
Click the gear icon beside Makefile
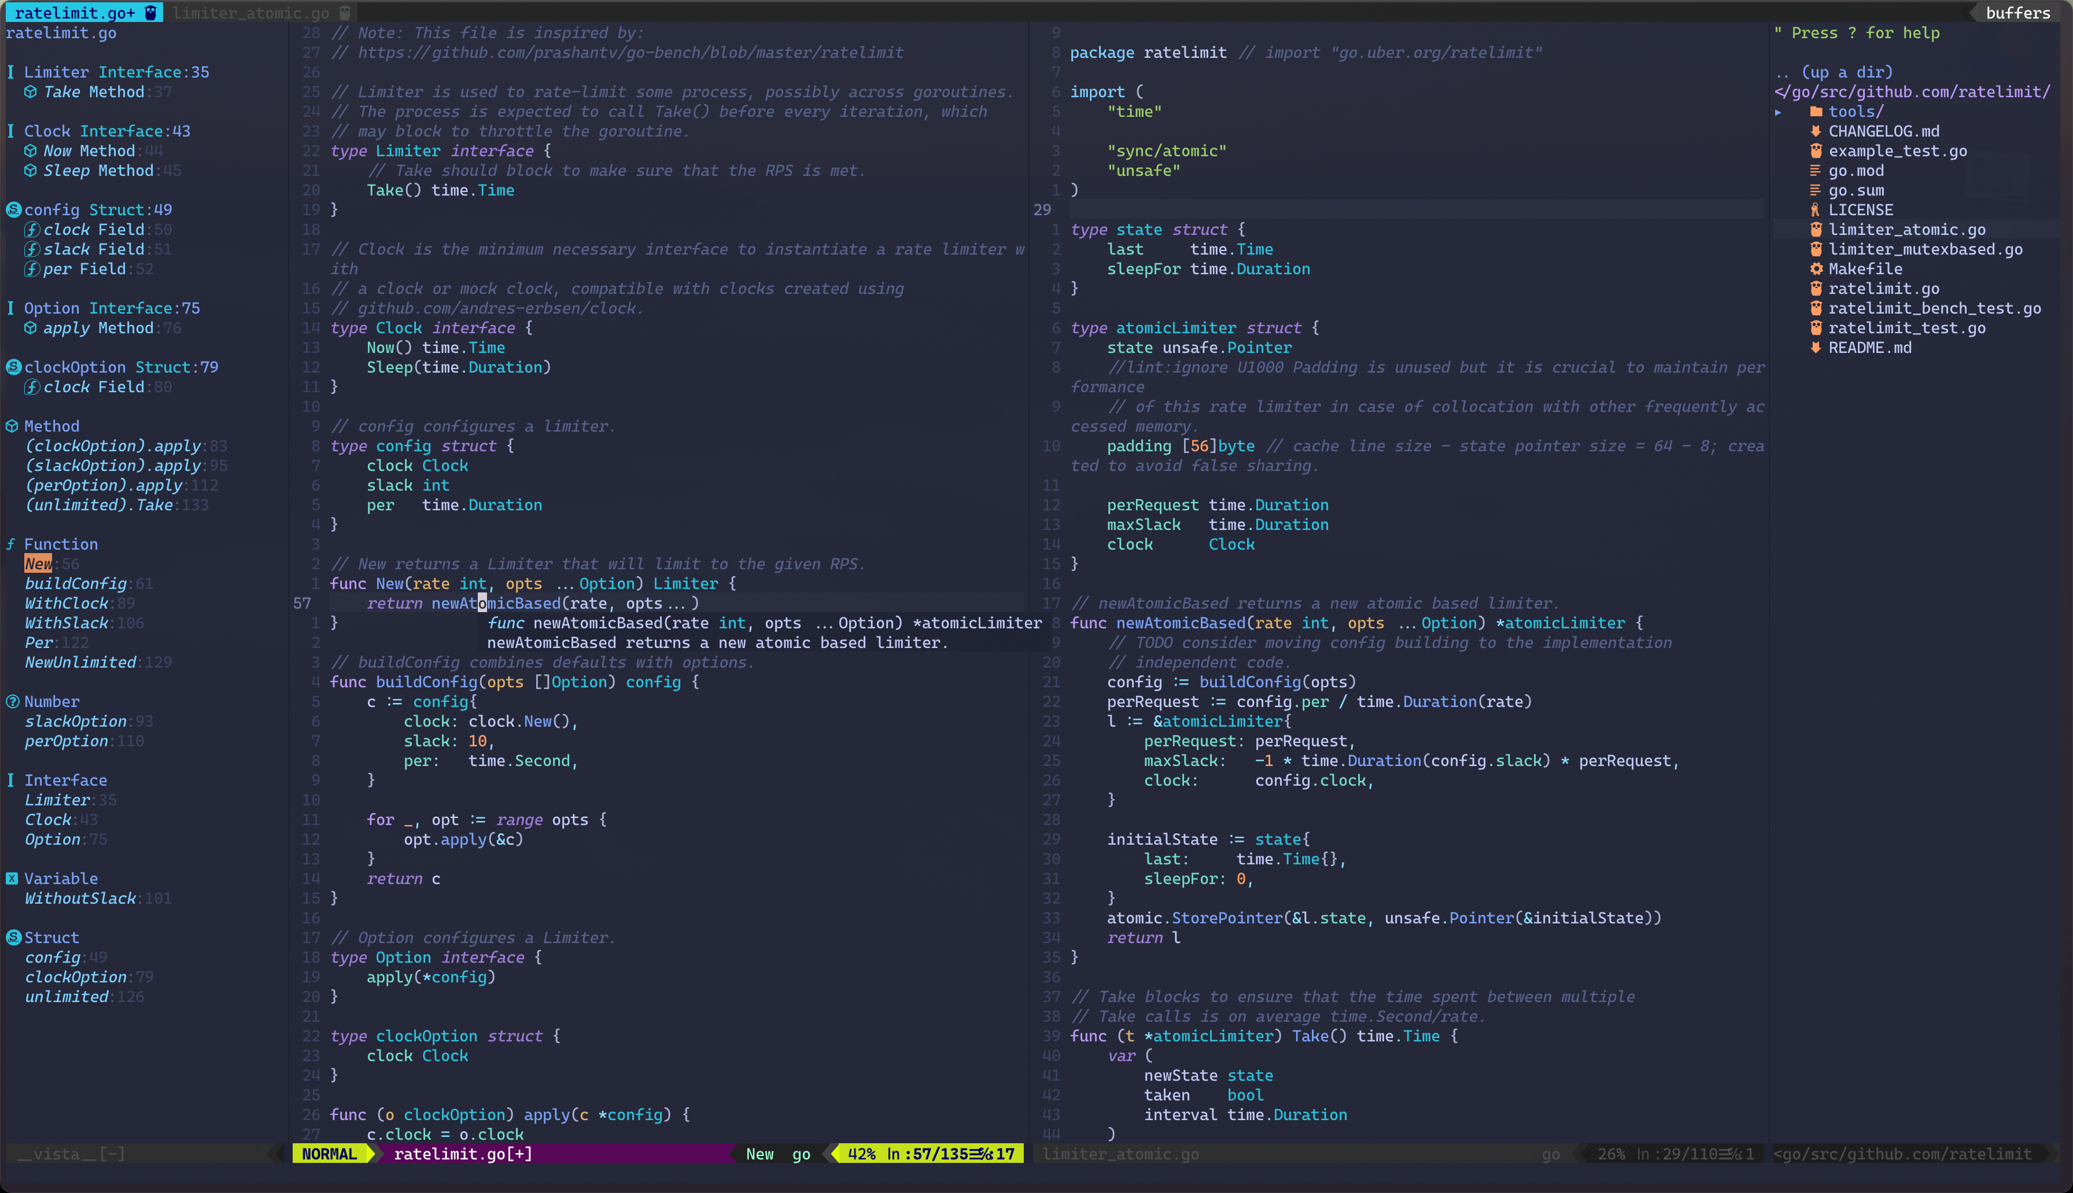(1816, 269)
